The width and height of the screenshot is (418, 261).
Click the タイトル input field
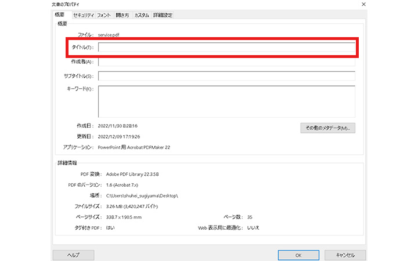(x=226, y=47)
